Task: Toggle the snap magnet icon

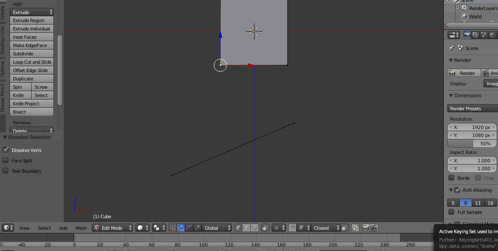Action: pos(292,228)
